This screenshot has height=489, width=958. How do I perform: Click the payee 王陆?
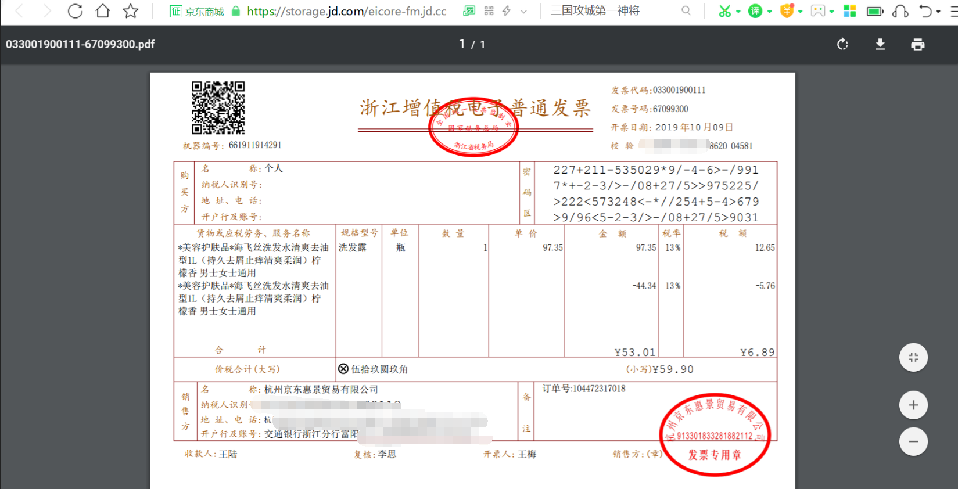(228, 454)
